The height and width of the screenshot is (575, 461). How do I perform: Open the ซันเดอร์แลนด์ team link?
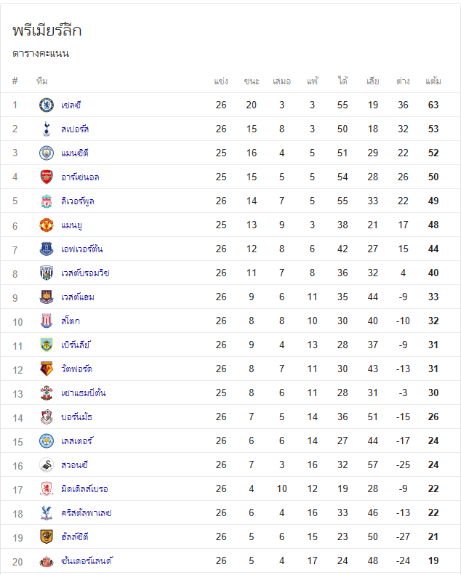[87, 561]
